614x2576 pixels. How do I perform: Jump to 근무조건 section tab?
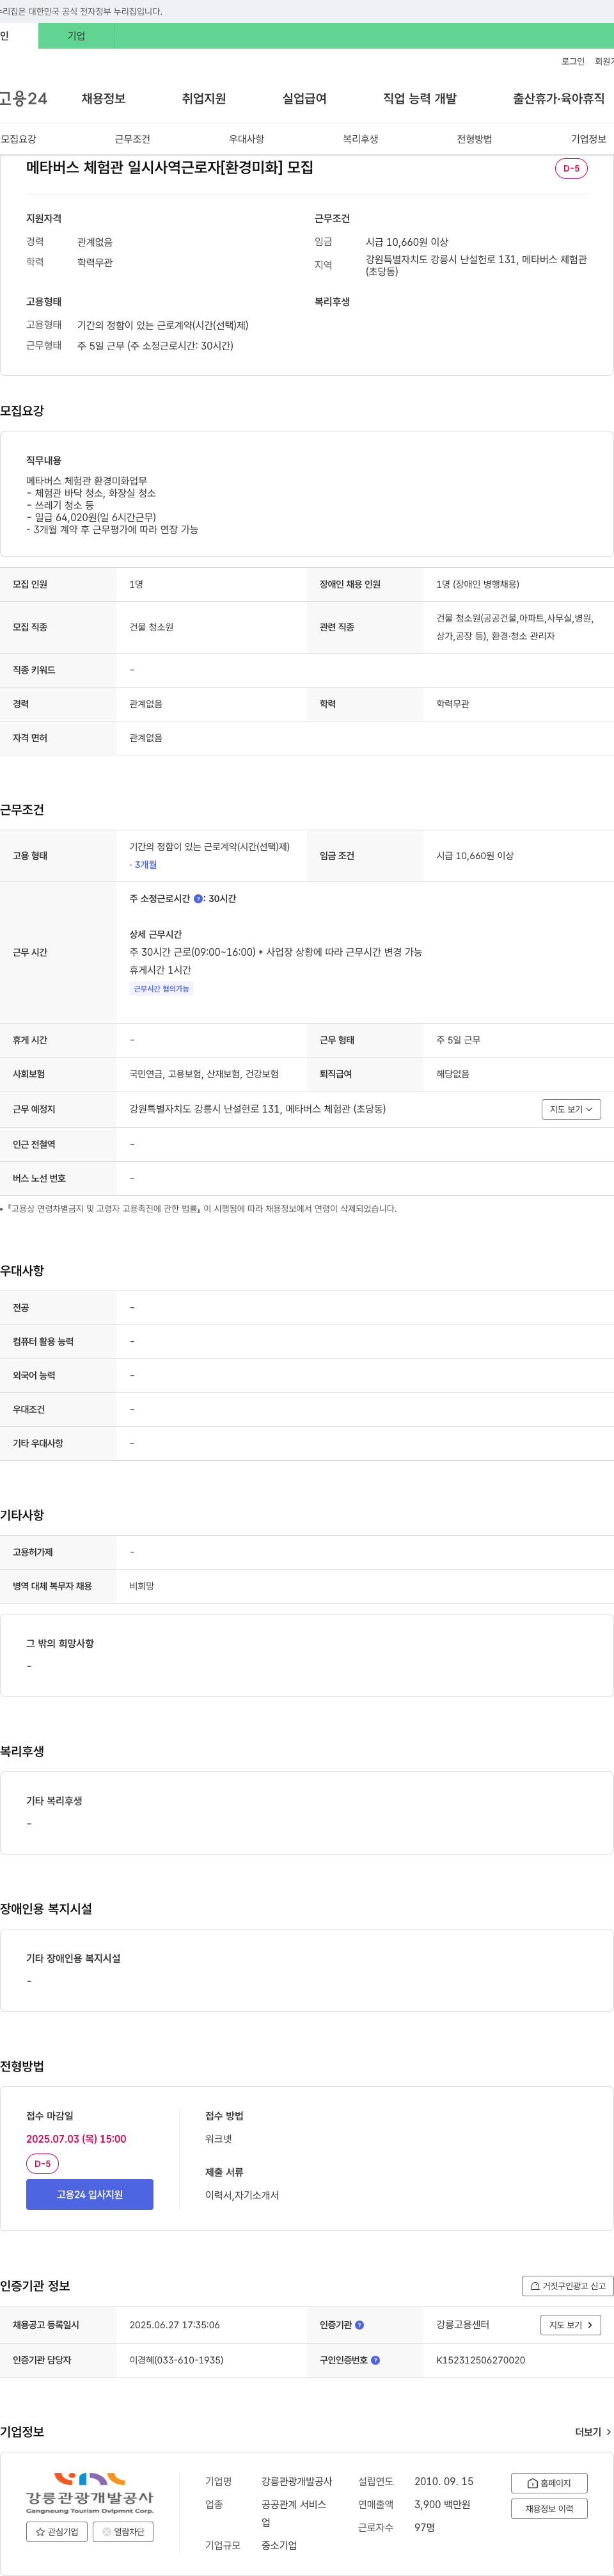132,139
